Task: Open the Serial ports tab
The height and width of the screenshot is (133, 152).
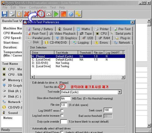Action: [x=121, y=33]
